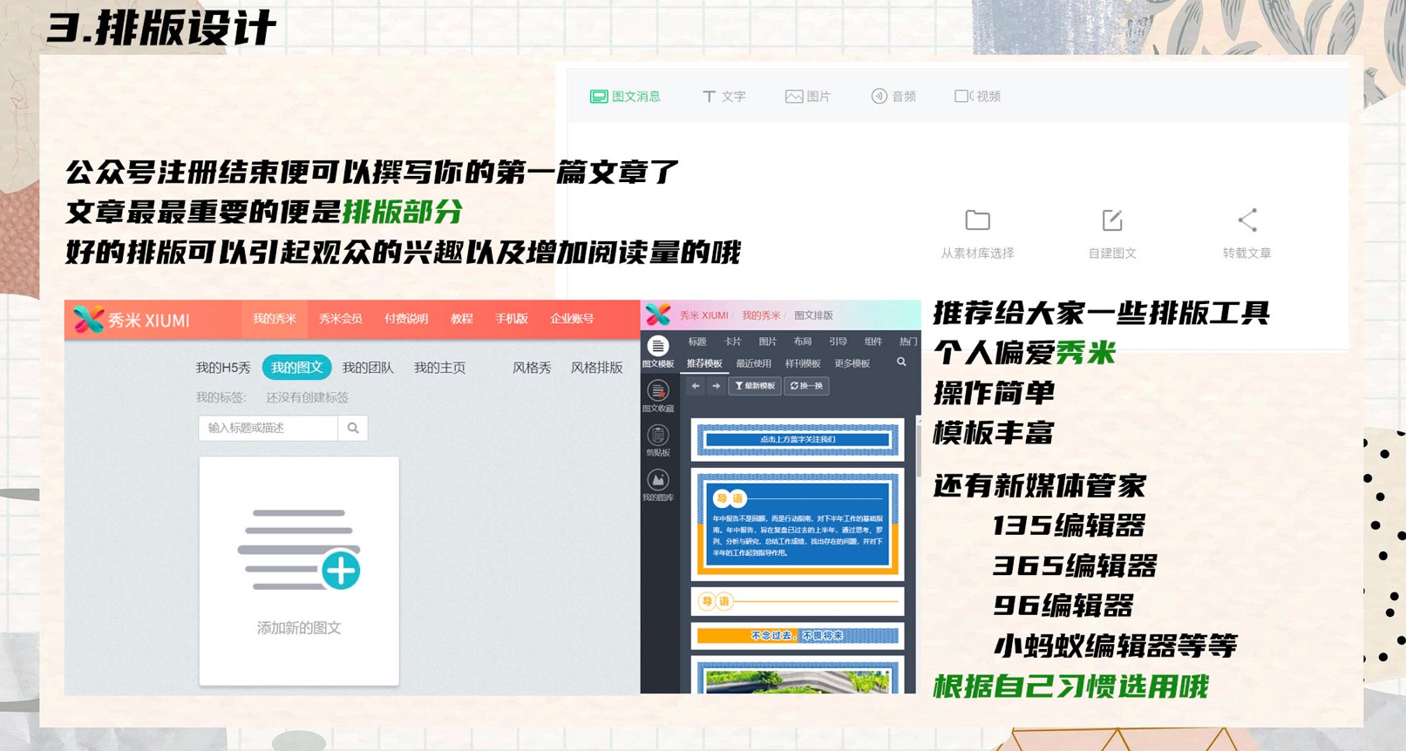The width and height of the screenshot is (1406, 751).
Task: Click the plus icon to add new 图文
Action: click(341, 571)
